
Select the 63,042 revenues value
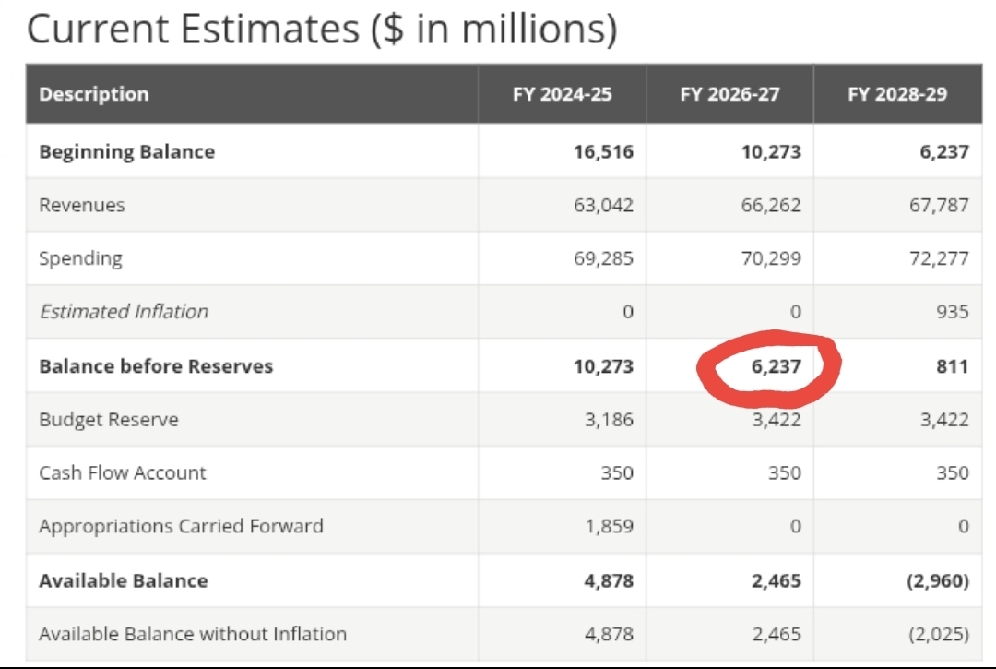tap(603, 205)
